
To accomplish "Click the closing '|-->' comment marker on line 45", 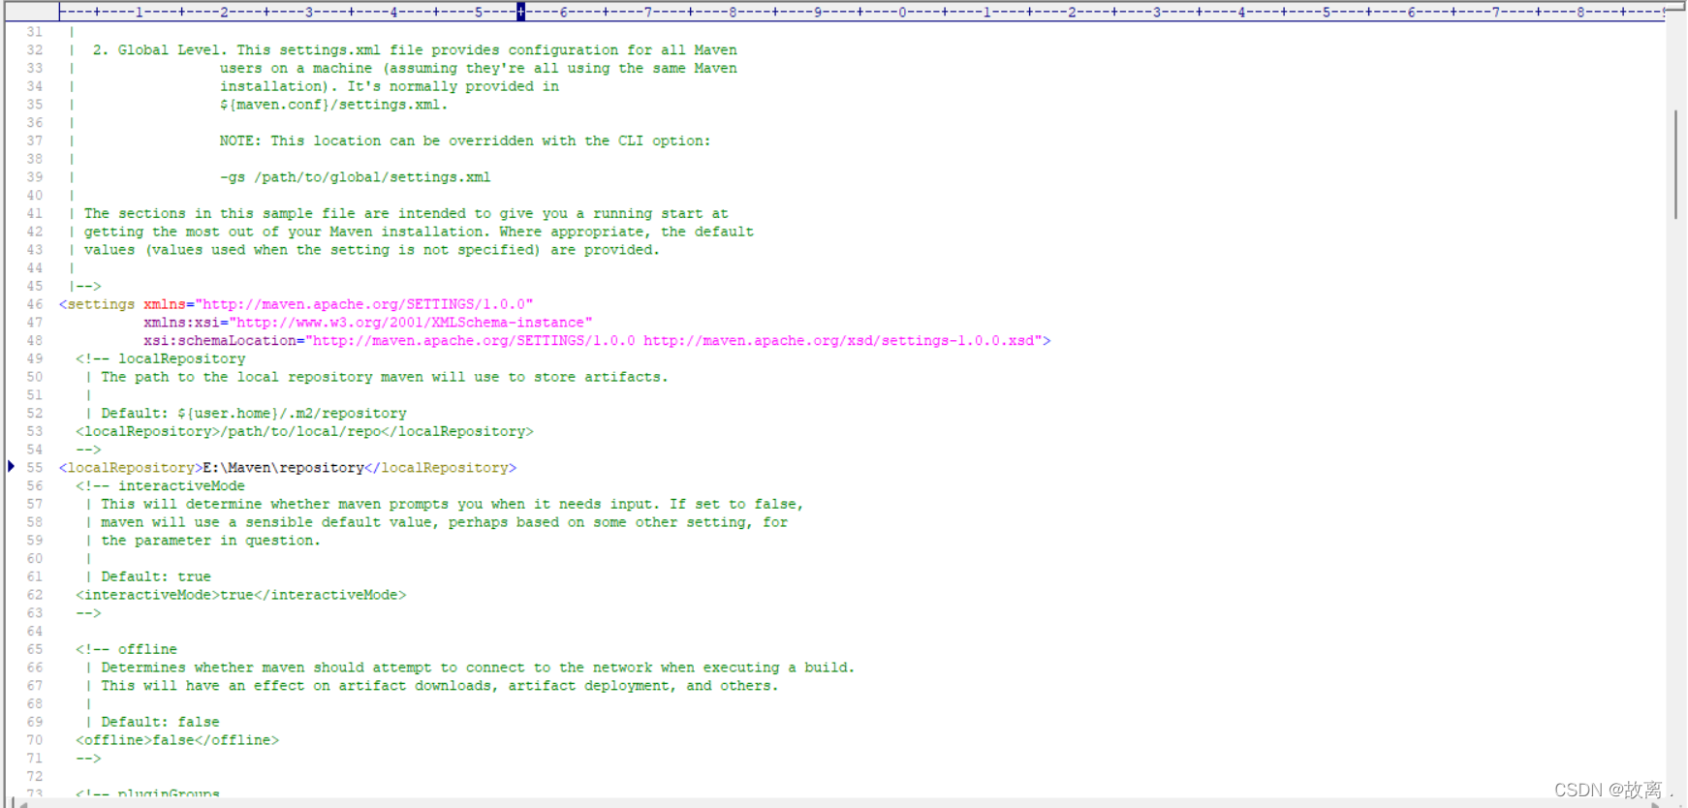I will pyautogui.click(x=85, y=287).
